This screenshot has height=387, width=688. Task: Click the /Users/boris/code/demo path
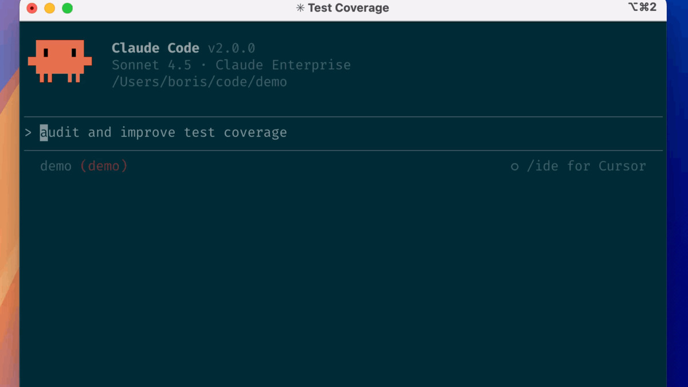tap(200, 81)
